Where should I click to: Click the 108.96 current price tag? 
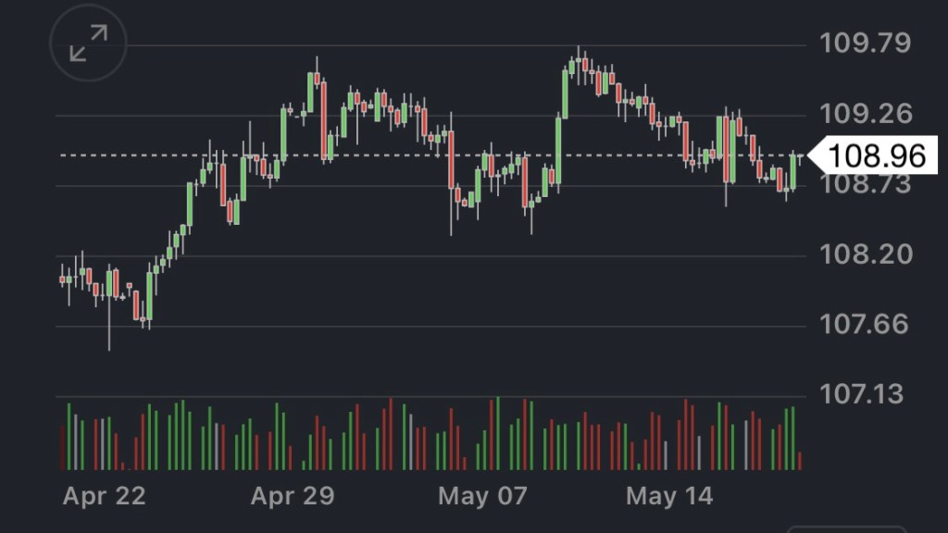coord(875,155)
